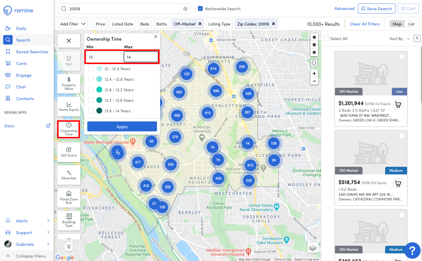Viewport: 422px width, 261px height.
Task: Open Contacts in the sidebar
Action: pos(25,99)
